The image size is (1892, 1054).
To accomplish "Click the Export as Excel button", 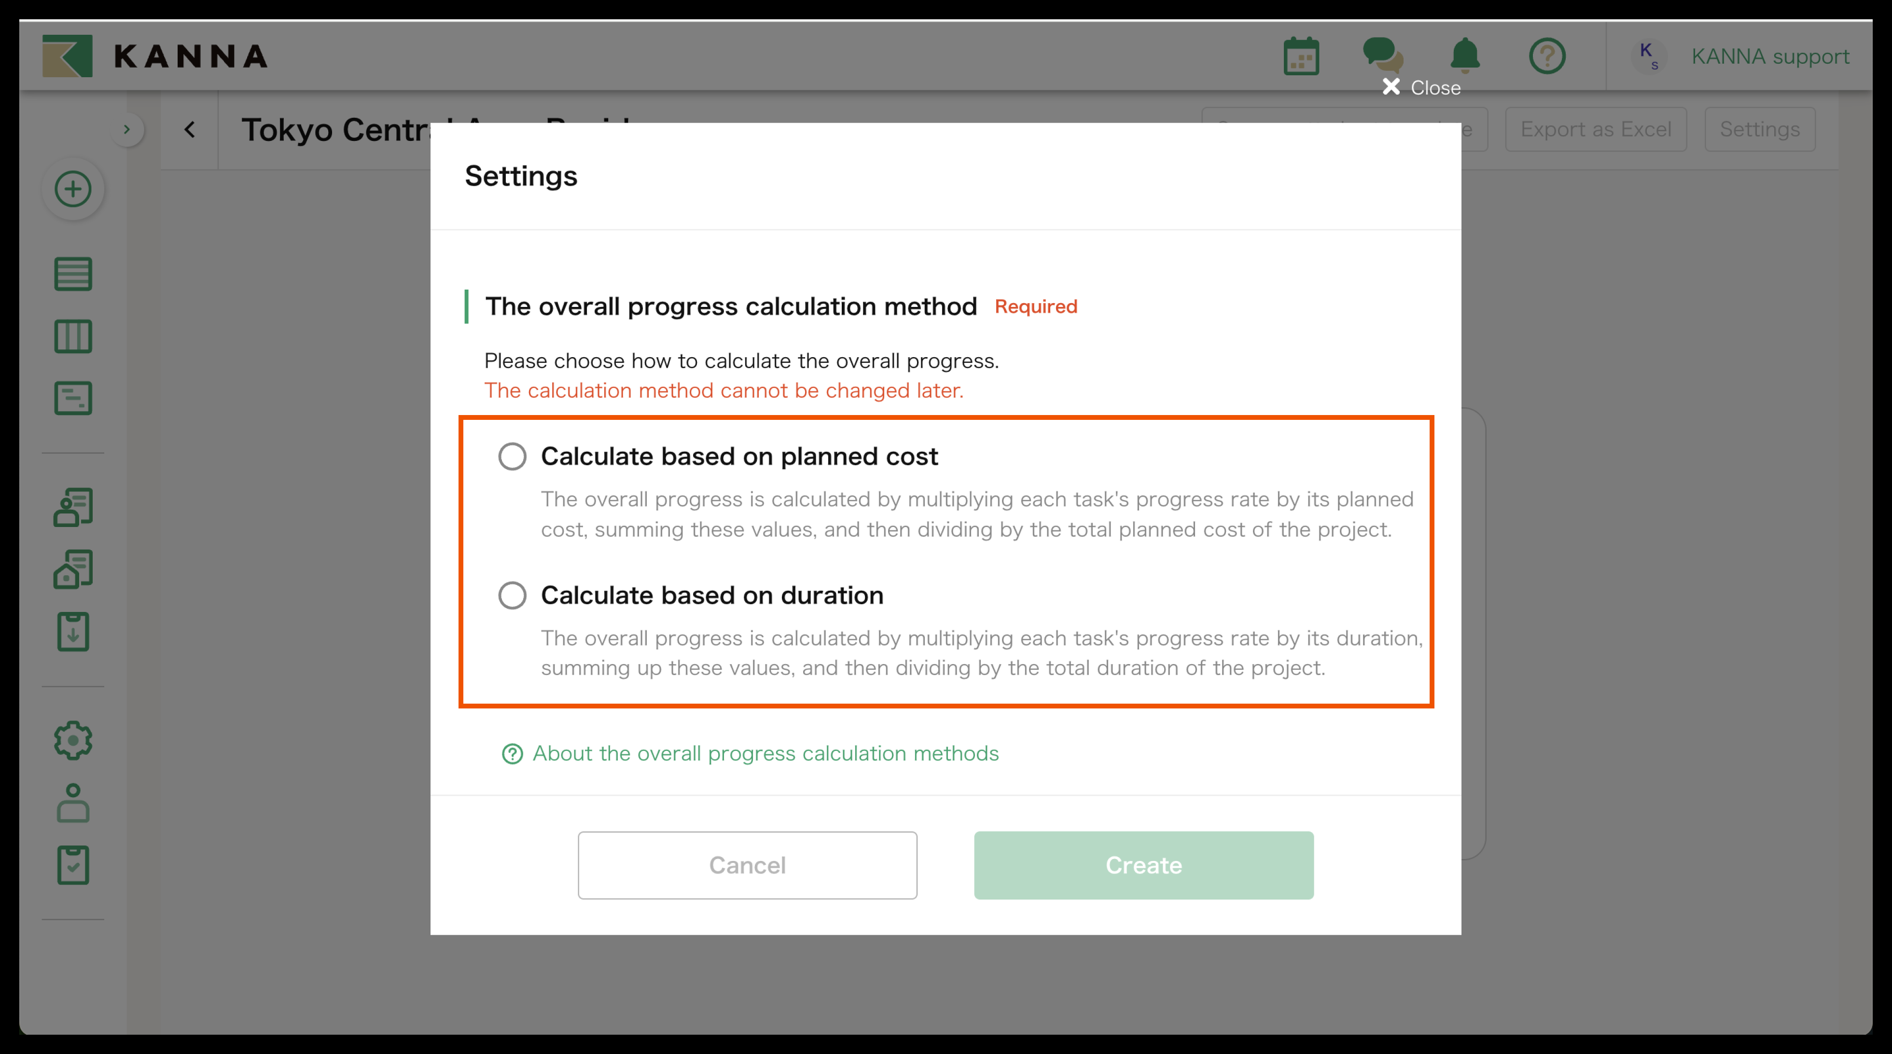I will (x=1596, y=129).
